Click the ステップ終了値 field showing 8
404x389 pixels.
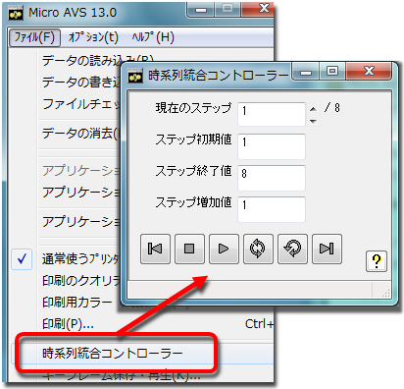[x=272, y=178]
